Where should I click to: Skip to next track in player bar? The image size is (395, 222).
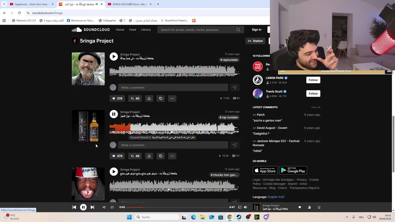pyautogui.click(x=92, y=207)
